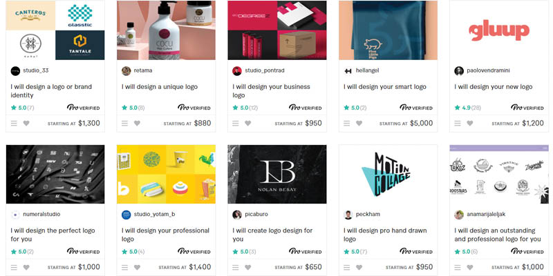
Task: Open list menu icon on peckham gig
Action: (347, 267)
